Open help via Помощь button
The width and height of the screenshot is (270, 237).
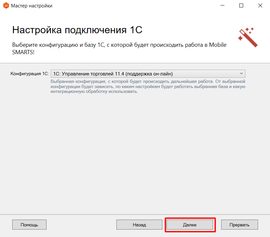pos(29,225)
